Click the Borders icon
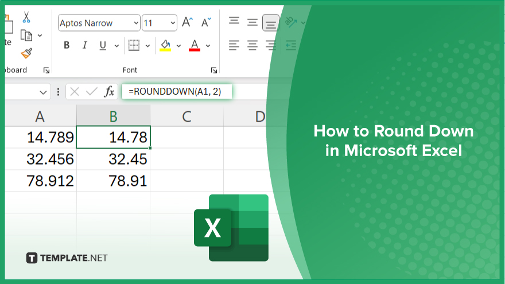 click(134, 45)
